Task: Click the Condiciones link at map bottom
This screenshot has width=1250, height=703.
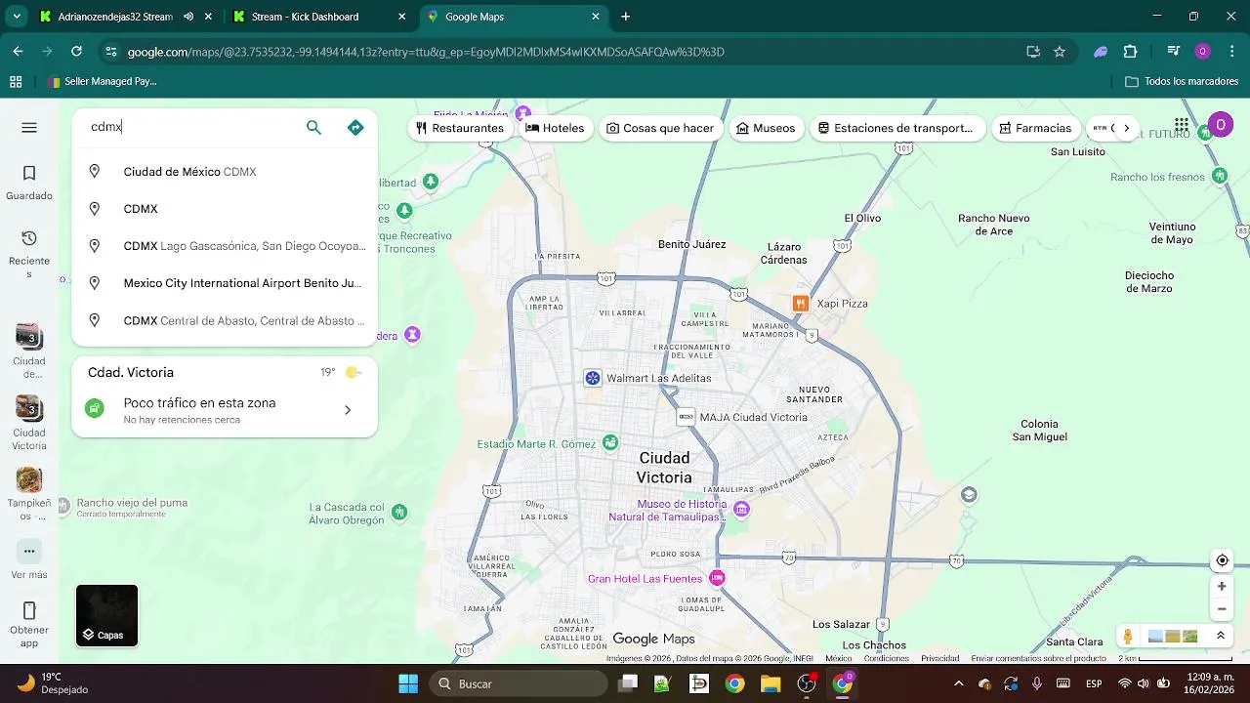Action: [887, 659]
